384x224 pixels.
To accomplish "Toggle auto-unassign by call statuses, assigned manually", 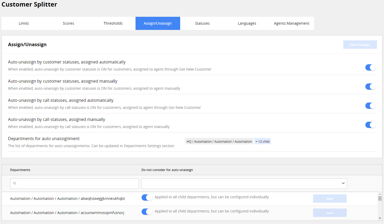I will pyautogui.click(x=371, y=125).
